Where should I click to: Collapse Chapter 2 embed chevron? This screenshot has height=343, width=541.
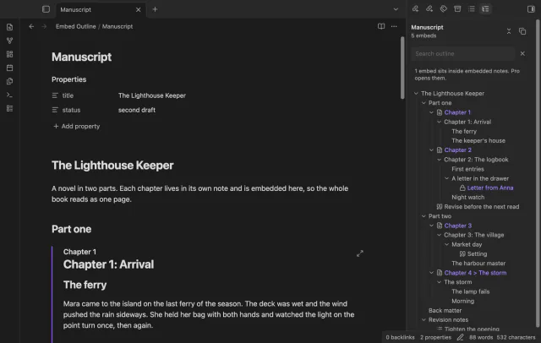tap(431, 150)
